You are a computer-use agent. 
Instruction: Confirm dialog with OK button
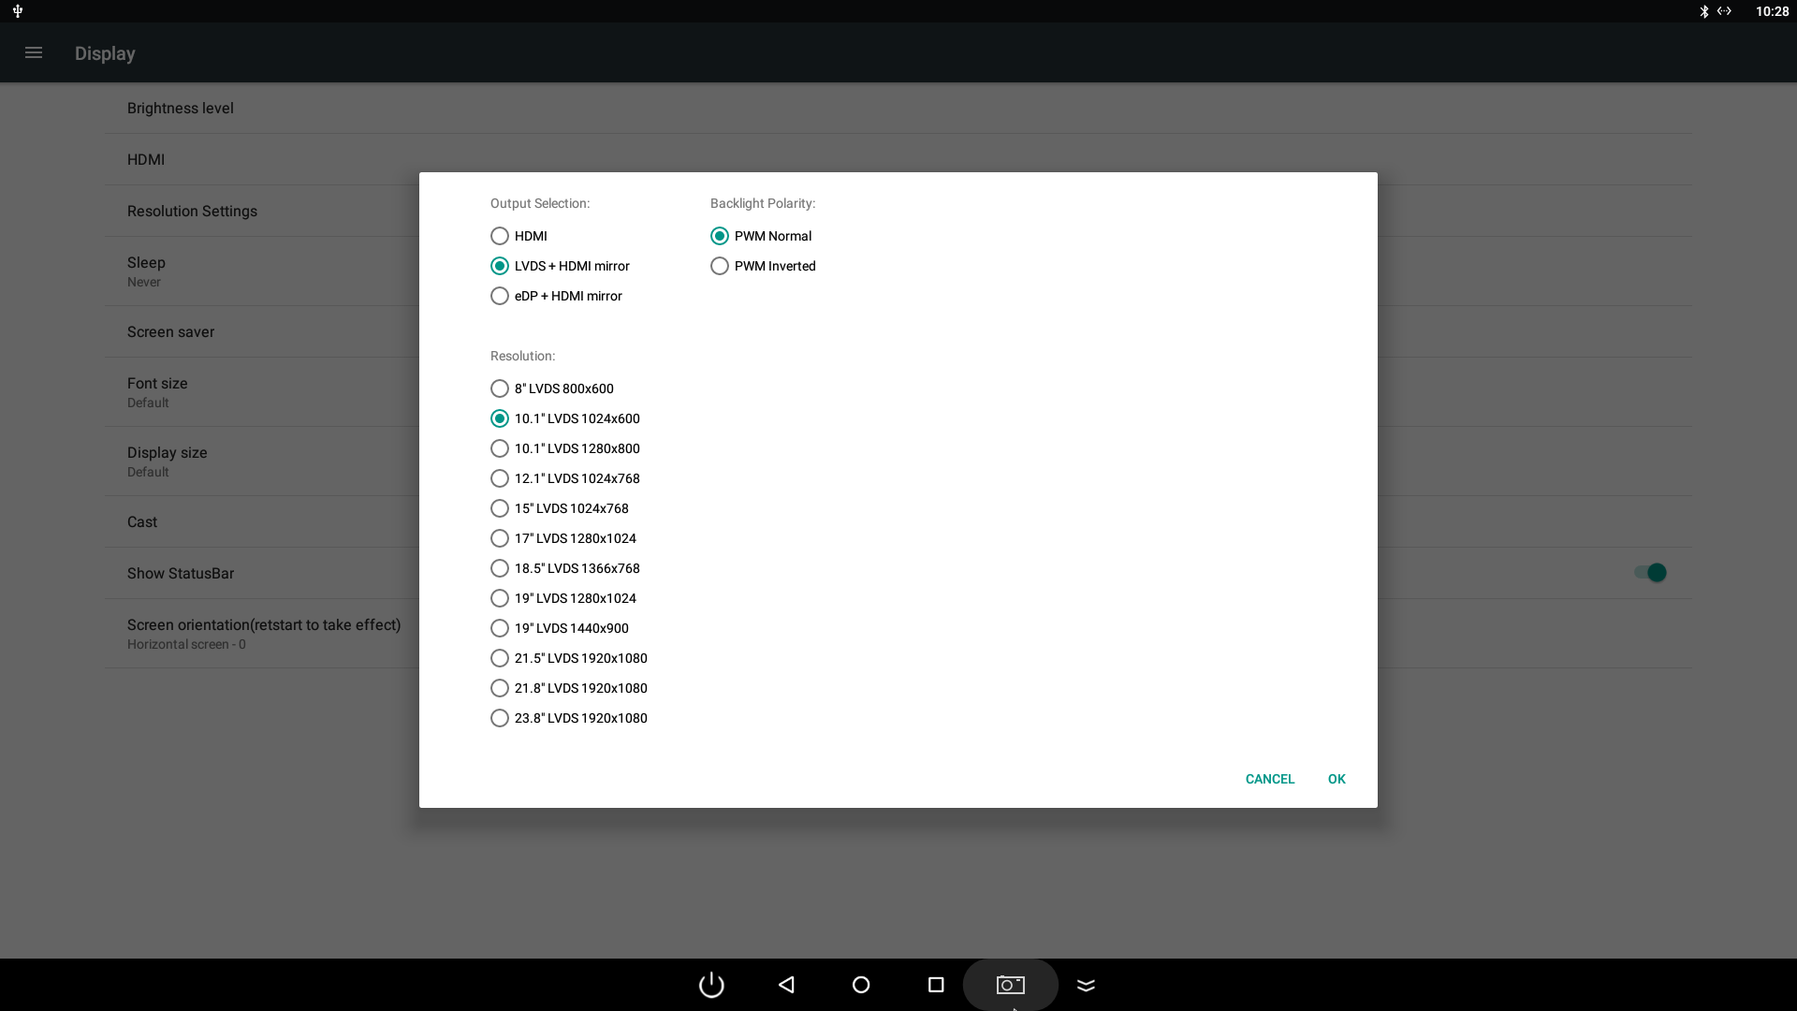click(x=1337, y=779)
